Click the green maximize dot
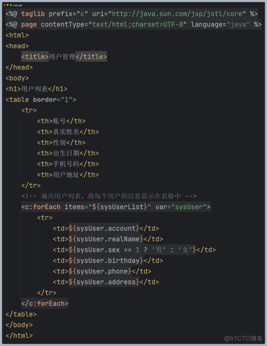The height and width of the screenshot is (346, 267). tap(10, 5)
